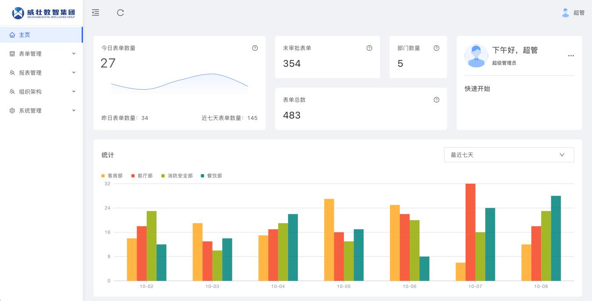The width and height of the screenshot is (592, 301).
Task: Toggle the 餐饮部 legend item
Action: point(211,176)
